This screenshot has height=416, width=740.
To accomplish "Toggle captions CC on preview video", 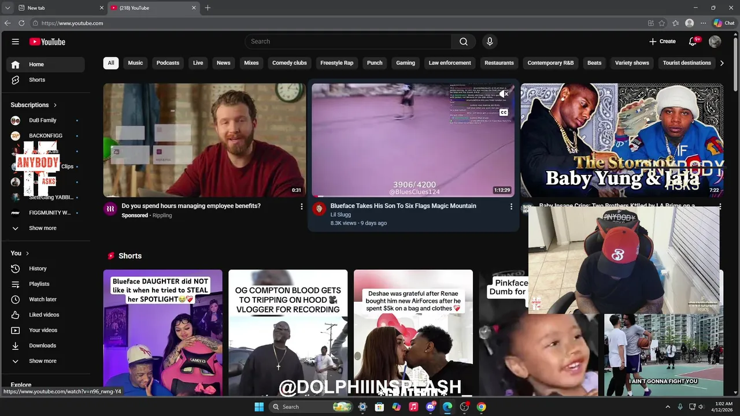I will (504, 112).
